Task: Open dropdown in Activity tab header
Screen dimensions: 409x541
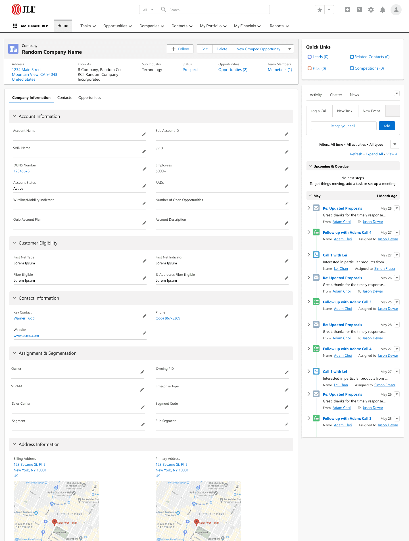Action: coord(397,93)
